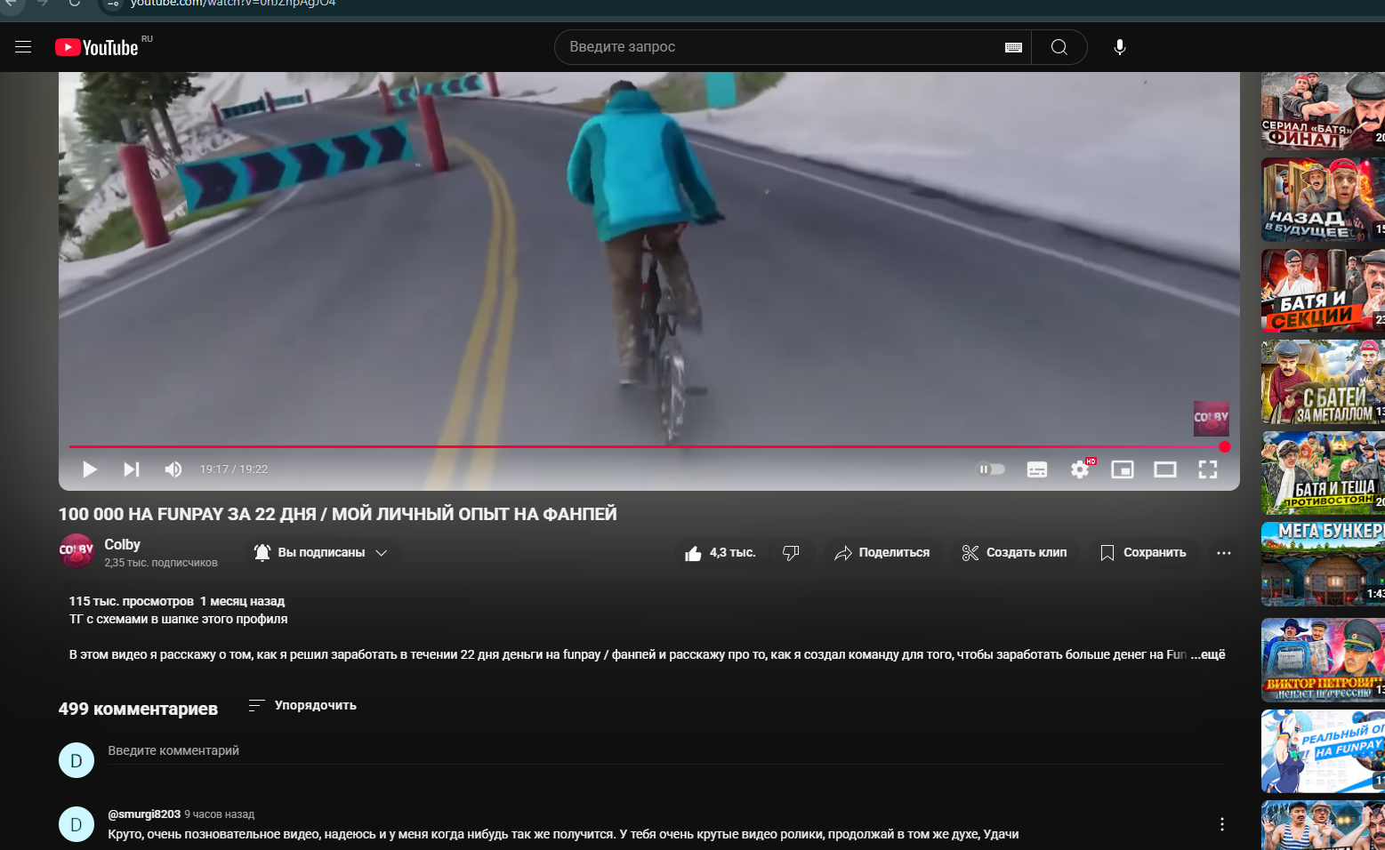This screenshot has width=1385, height=850.
Task: Open the Упорядочить comment sort menu
Action: point(302,705)
